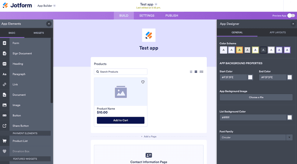Click the app logo above Test app
This screenshot has height=164, width=297.
(149, 35)
